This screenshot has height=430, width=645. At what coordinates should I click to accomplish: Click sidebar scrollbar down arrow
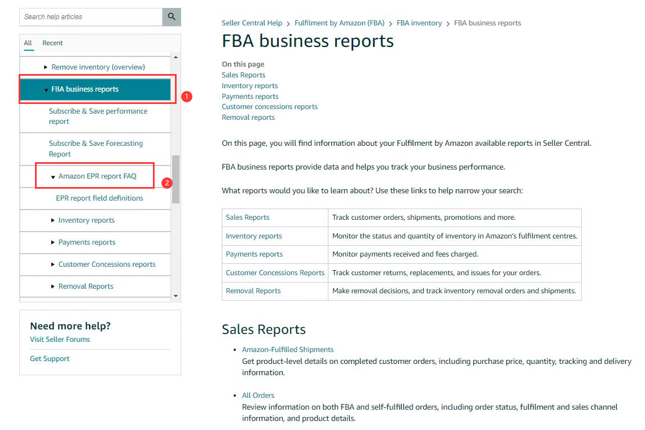point(175,296)
